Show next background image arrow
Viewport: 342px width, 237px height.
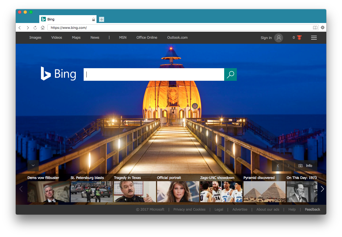click(x=288, y=166)
